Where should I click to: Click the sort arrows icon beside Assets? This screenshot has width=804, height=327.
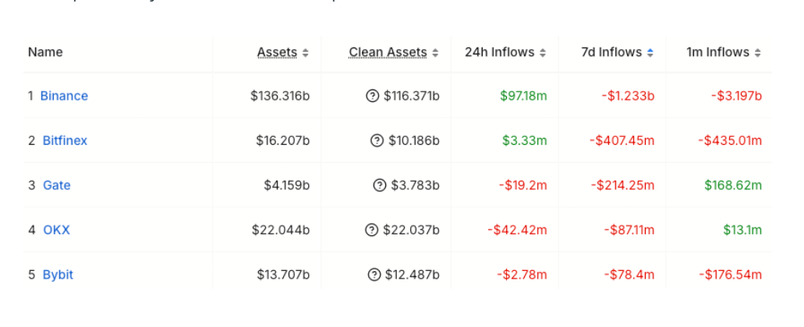coord(306,53)
